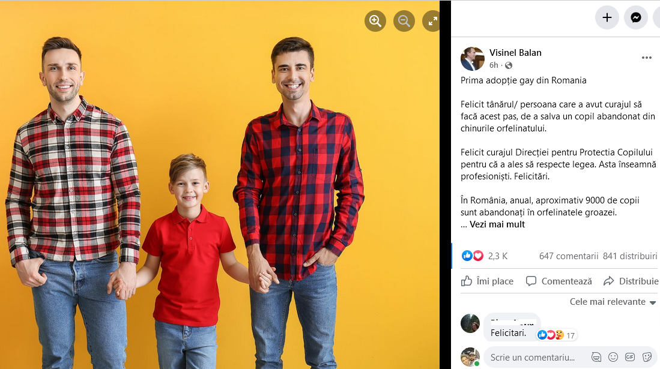Like the post with Îmi place

[x=488, y=281]
